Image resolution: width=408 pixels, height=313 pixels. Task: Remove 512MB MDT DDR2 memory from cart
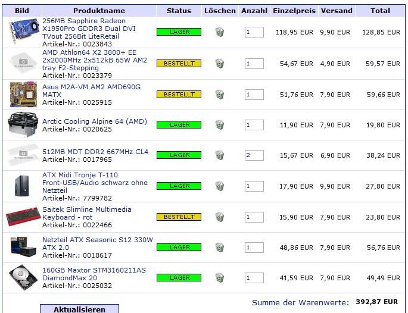[x=220, y=155]
